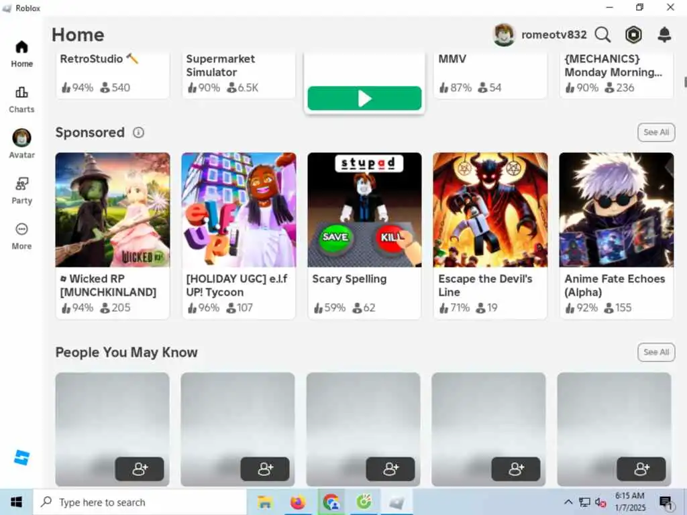
Task: Add friend on the second suggested person card
Action: point(265,469)
